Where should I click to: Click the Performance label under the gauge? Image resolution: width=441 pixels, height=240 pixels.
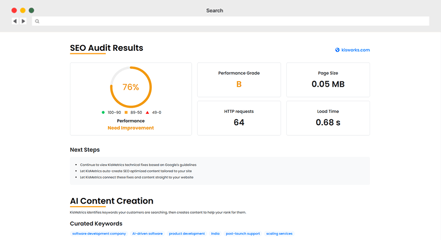click(131, 121)
